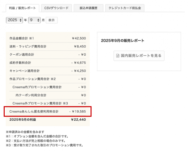
Task: Click the 内クーポン利用分合計 row
Action: point(48,95)
